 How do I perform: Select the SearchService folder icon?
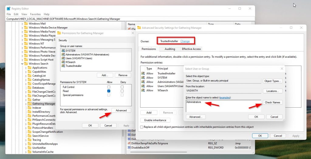click(x=29, y=136)
